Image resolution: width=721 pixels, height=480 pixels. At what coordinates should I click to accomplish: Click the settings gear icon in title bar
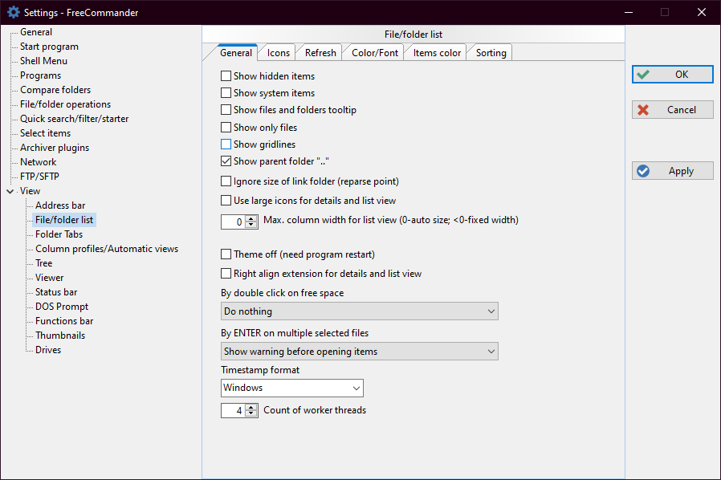[x=13, y=12]
